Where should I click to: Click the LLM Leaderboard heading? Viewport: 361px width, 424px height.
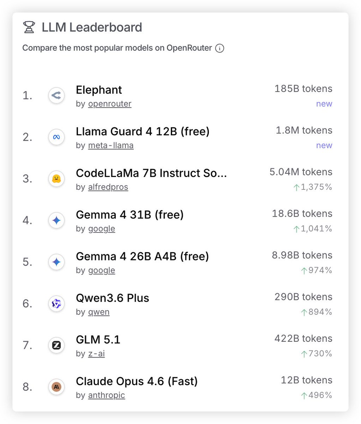click(x=92, y=27)
